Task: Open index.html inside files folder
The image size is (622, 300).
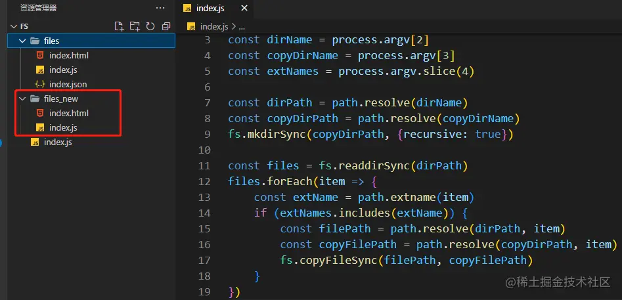Action: pyautogui.click(x=68, y=56)
